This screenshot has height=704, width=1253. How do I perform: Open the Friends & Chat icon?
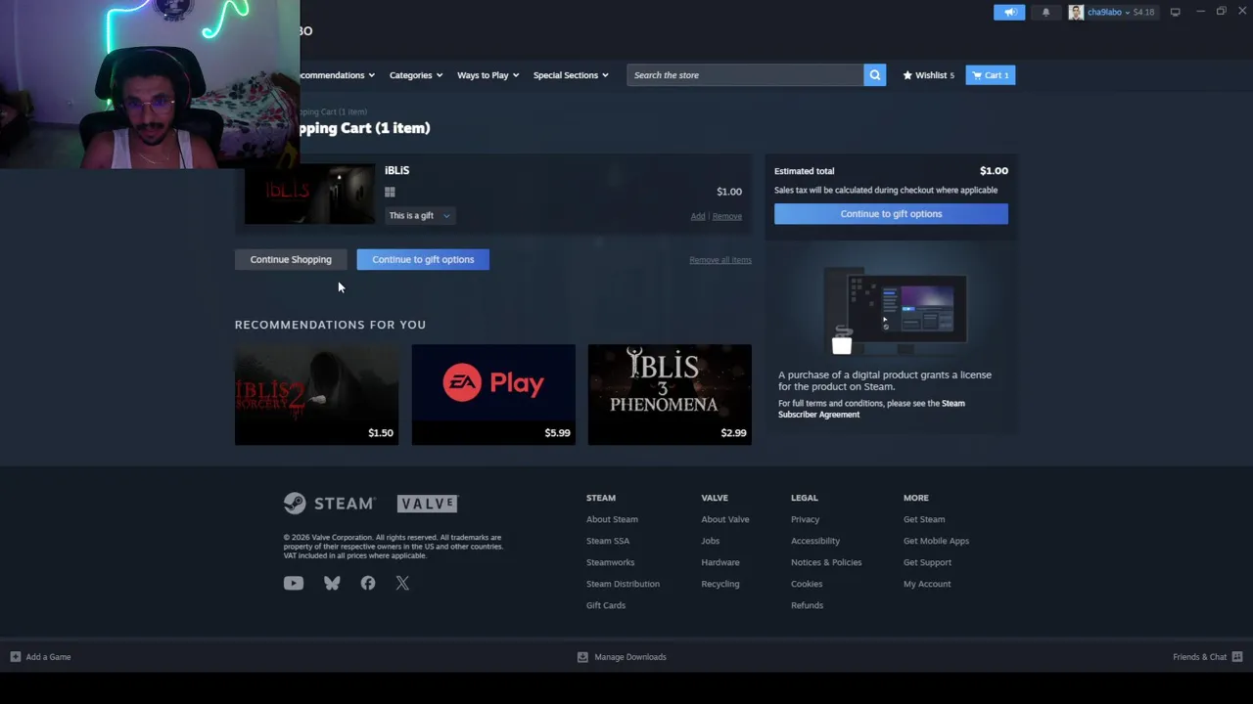click(x=1237, y=657)
